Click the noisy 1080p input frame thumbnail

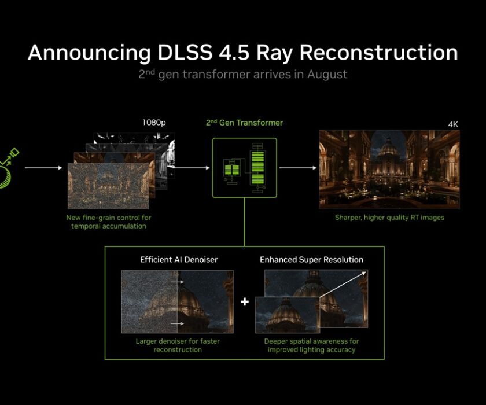[x=109, y=186]
